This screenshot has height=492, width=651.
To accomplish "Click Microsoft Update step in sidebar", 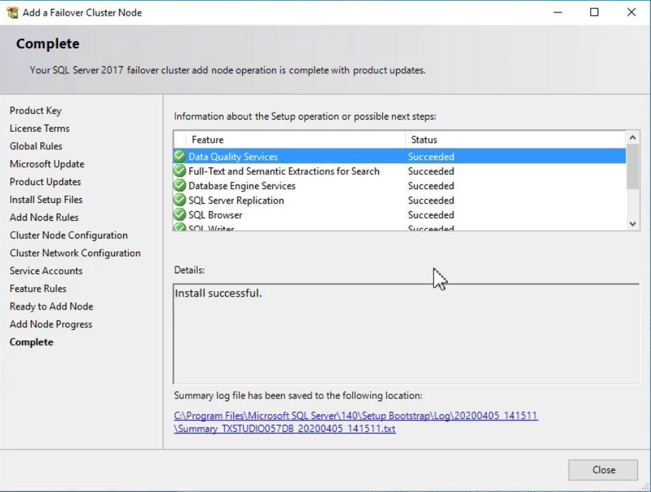I will (47, 164).
